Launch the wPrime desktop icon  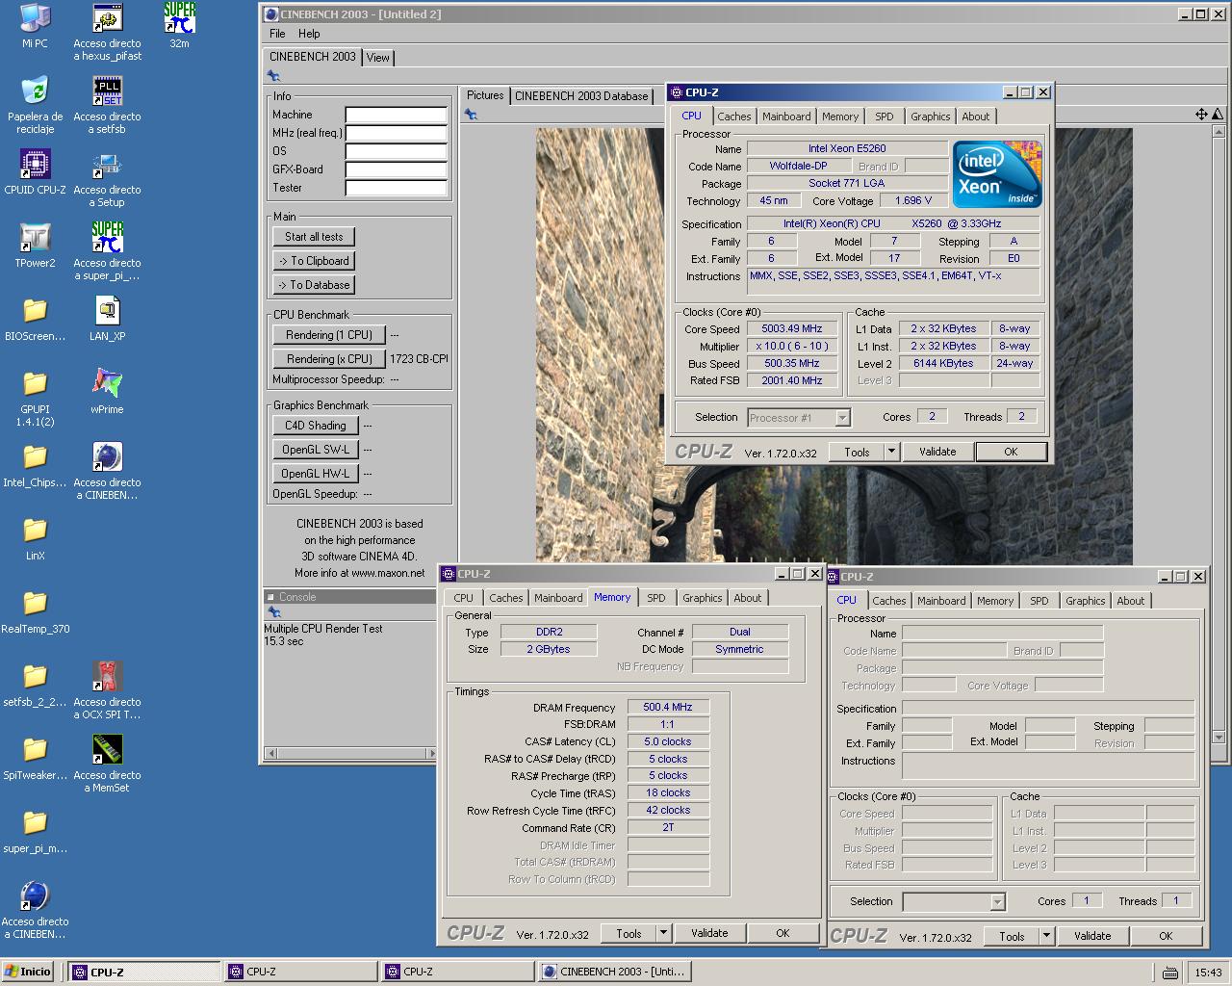[107, 384]
